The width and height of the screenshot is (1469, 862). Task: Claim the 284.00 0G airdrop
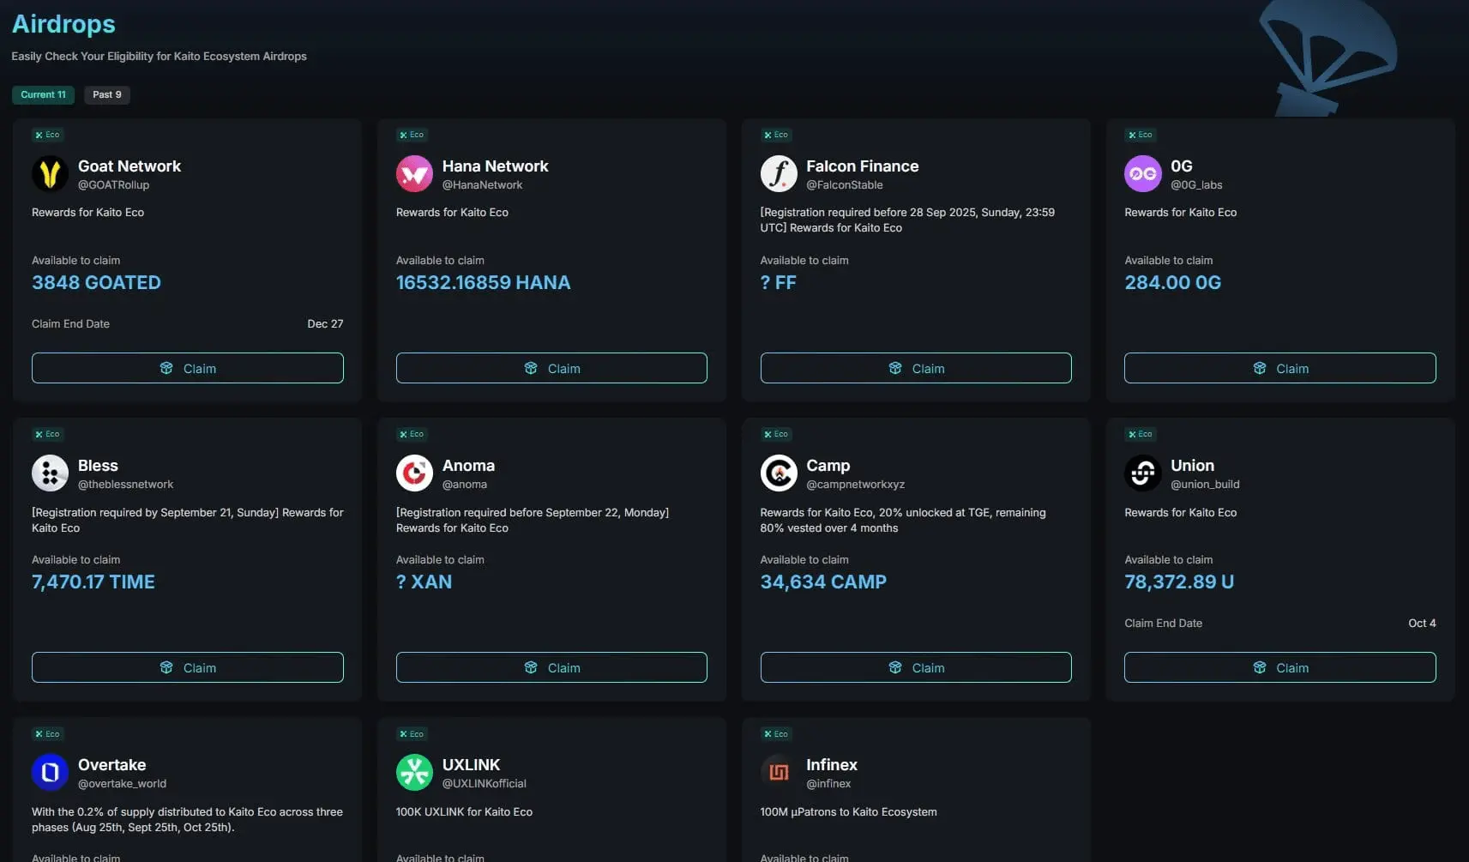coord(1280,368)
